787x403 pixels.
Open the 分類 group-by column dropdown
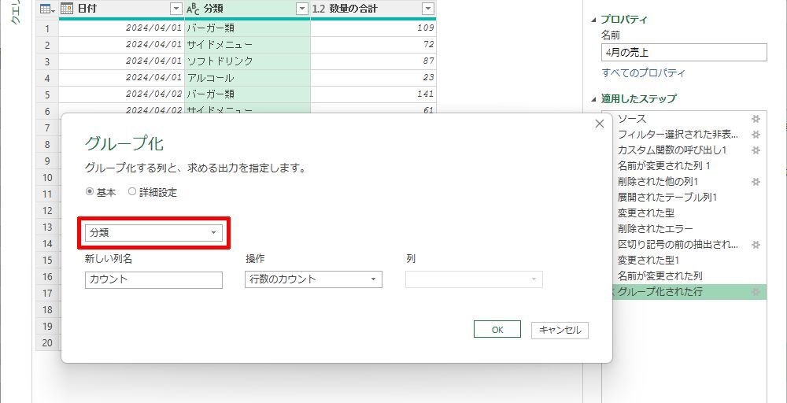coord(153,233)
